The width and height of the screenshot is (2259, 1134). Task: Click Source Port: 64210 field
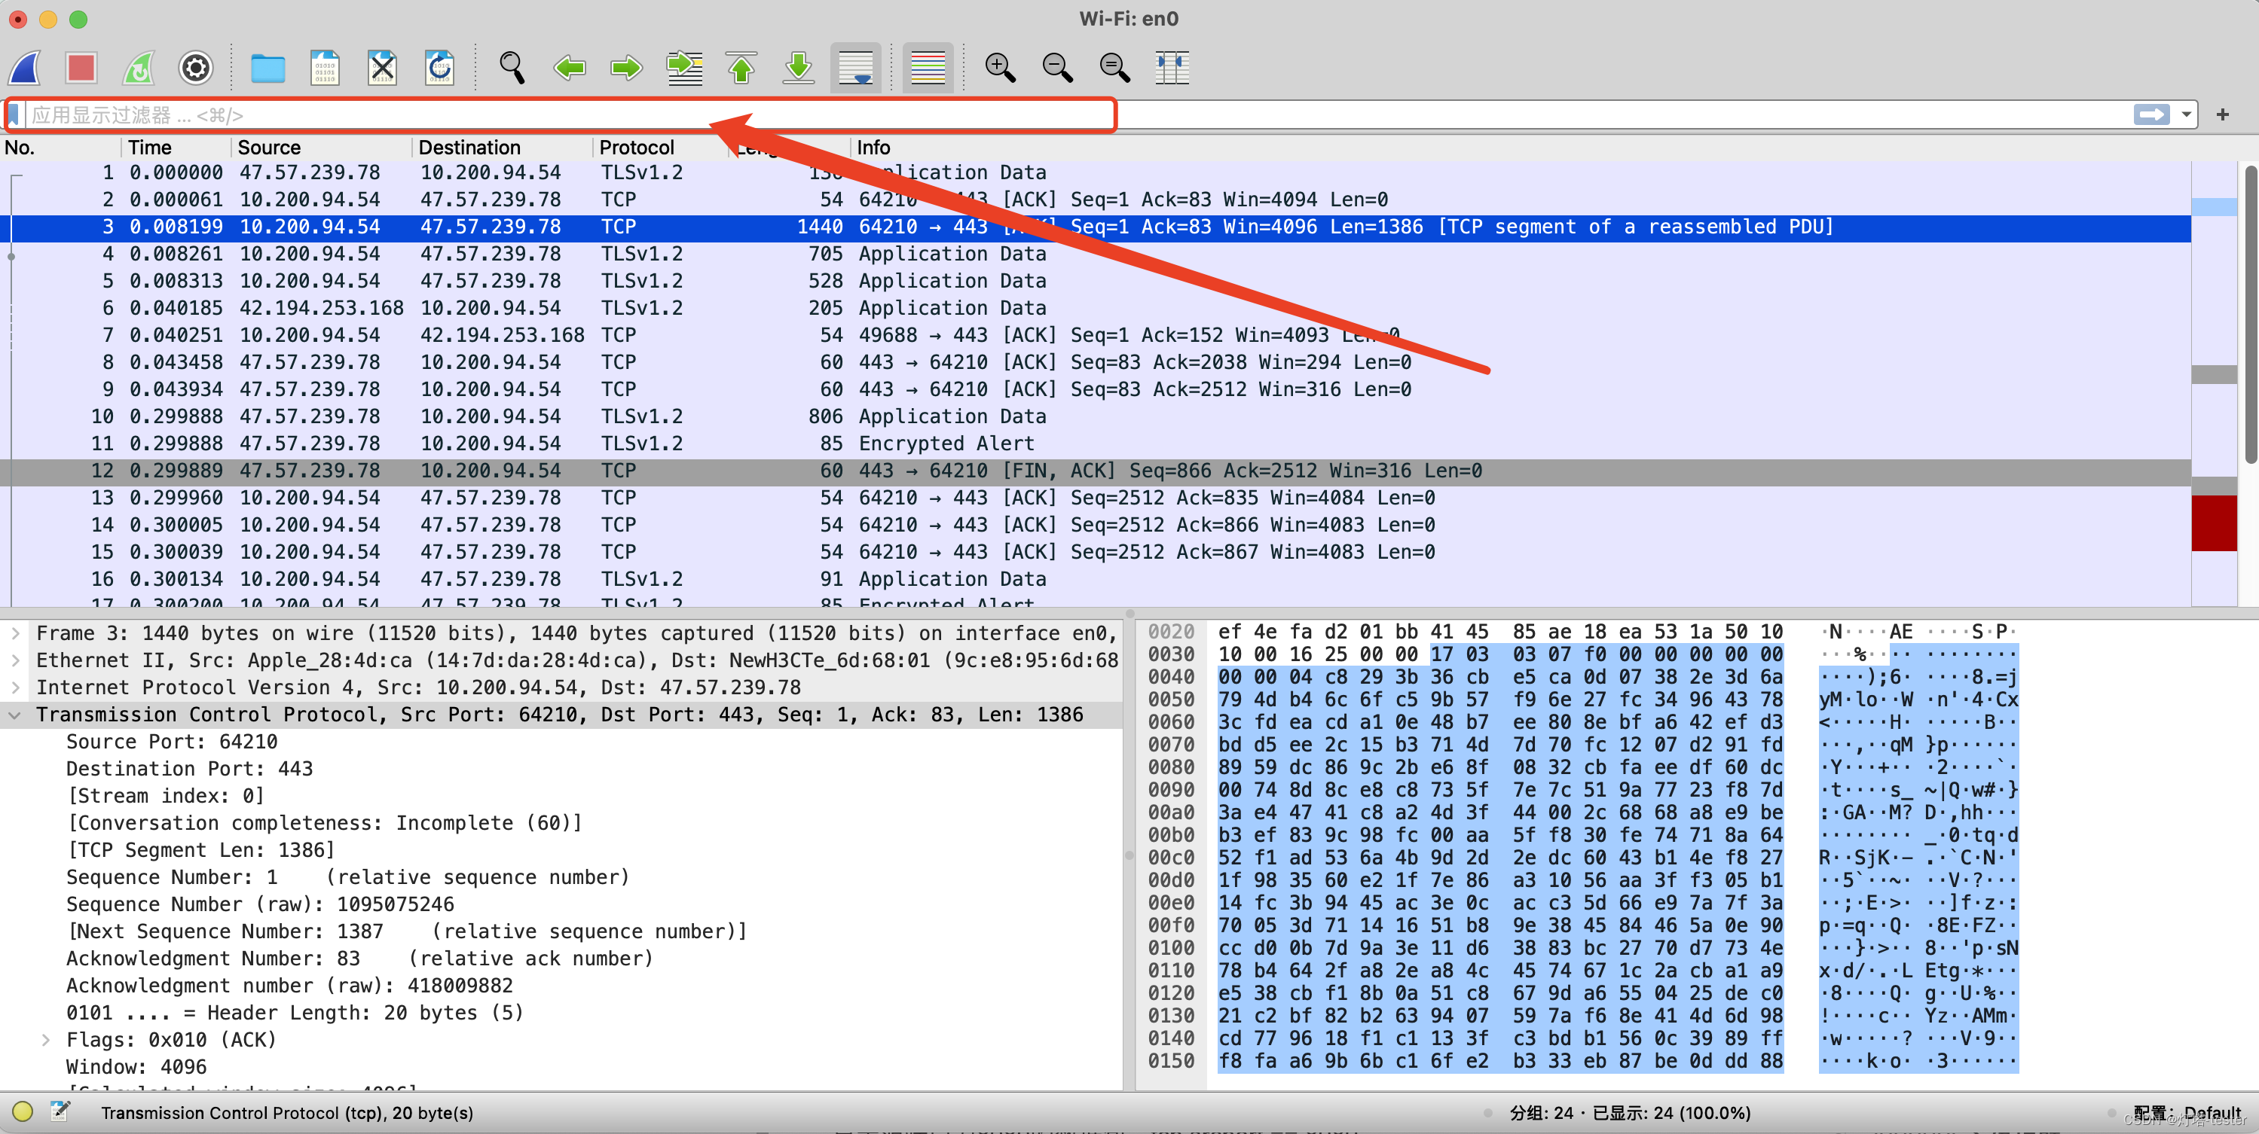[172, 742]
